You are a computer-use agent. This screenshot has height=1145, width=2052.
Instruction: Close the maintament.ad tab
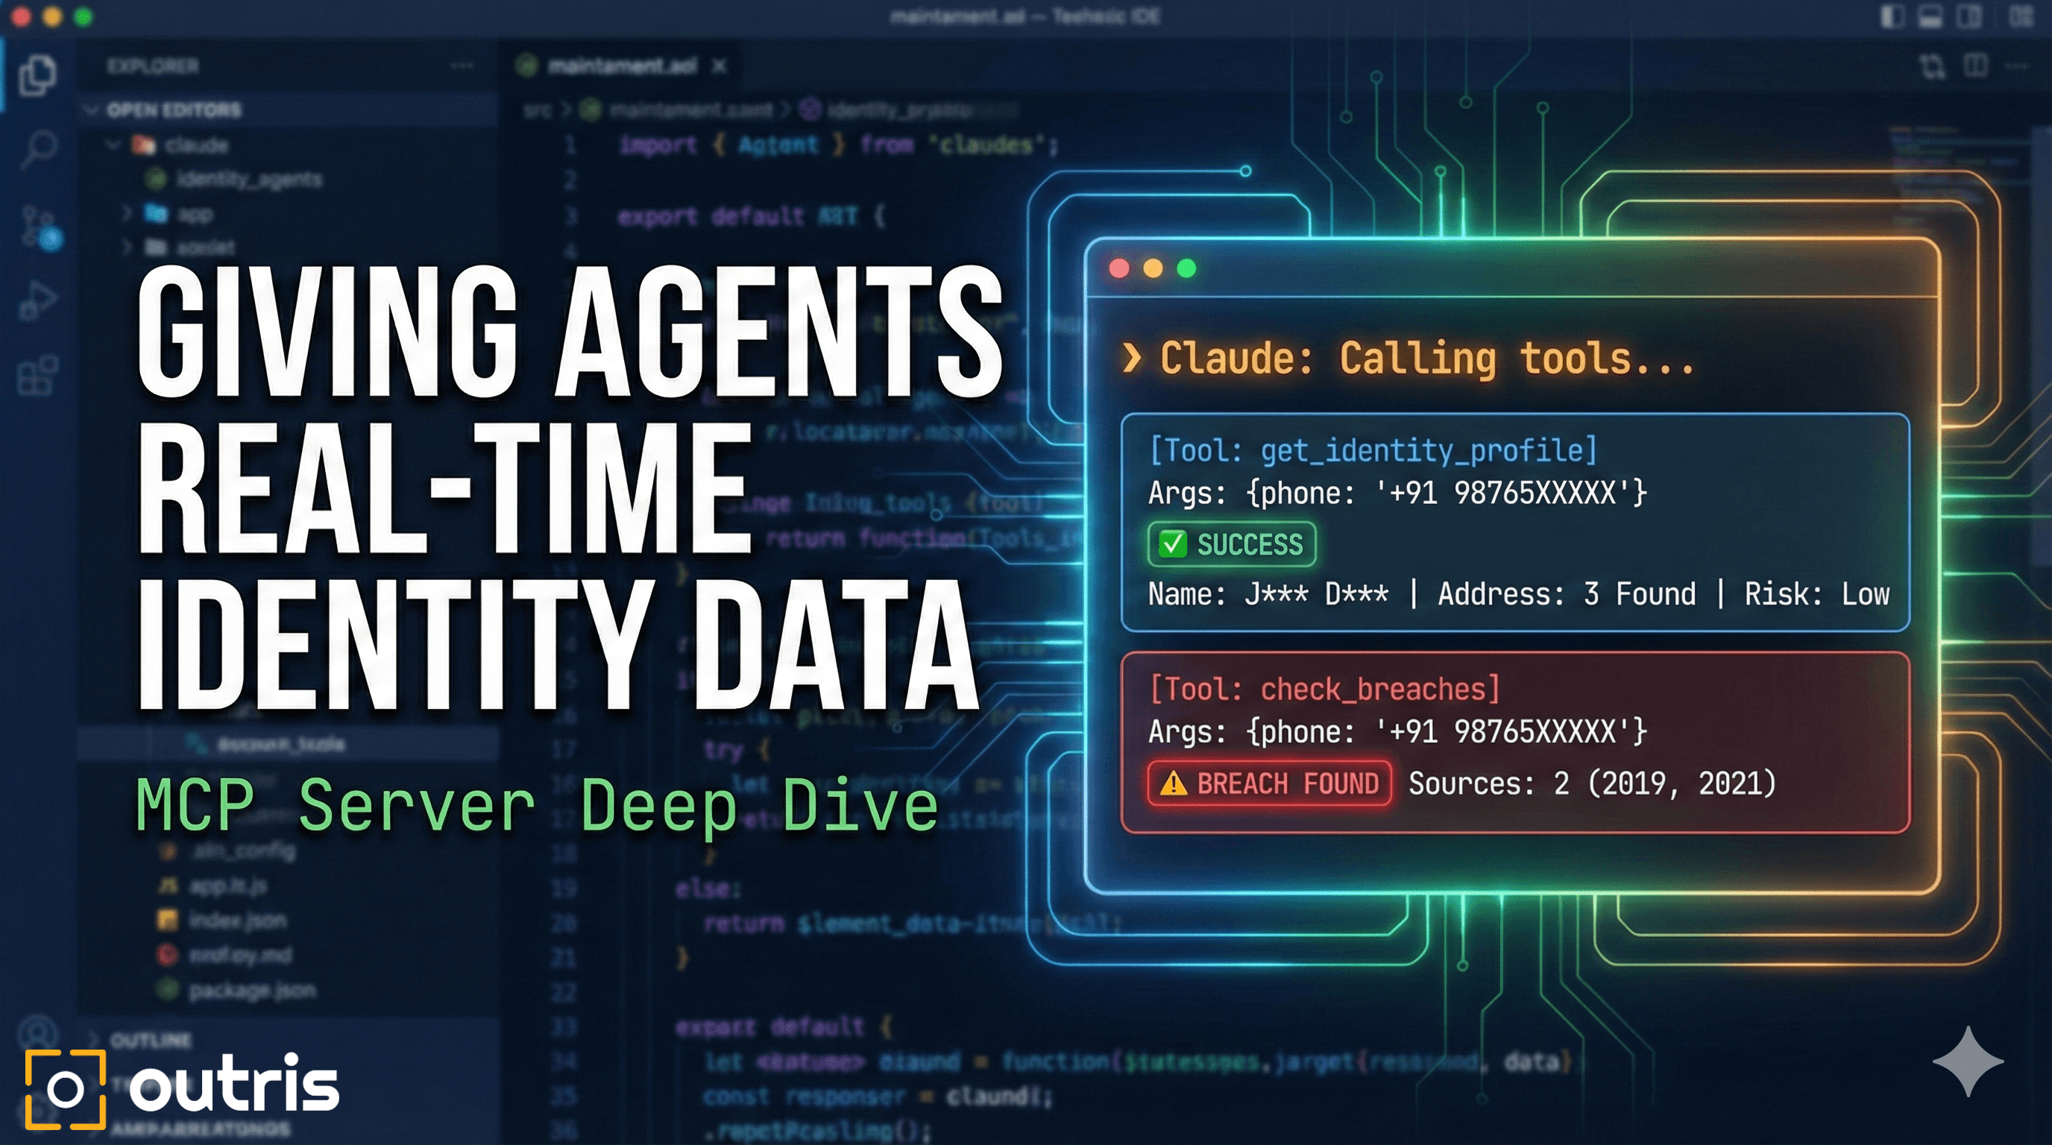[x=720, y=66]
